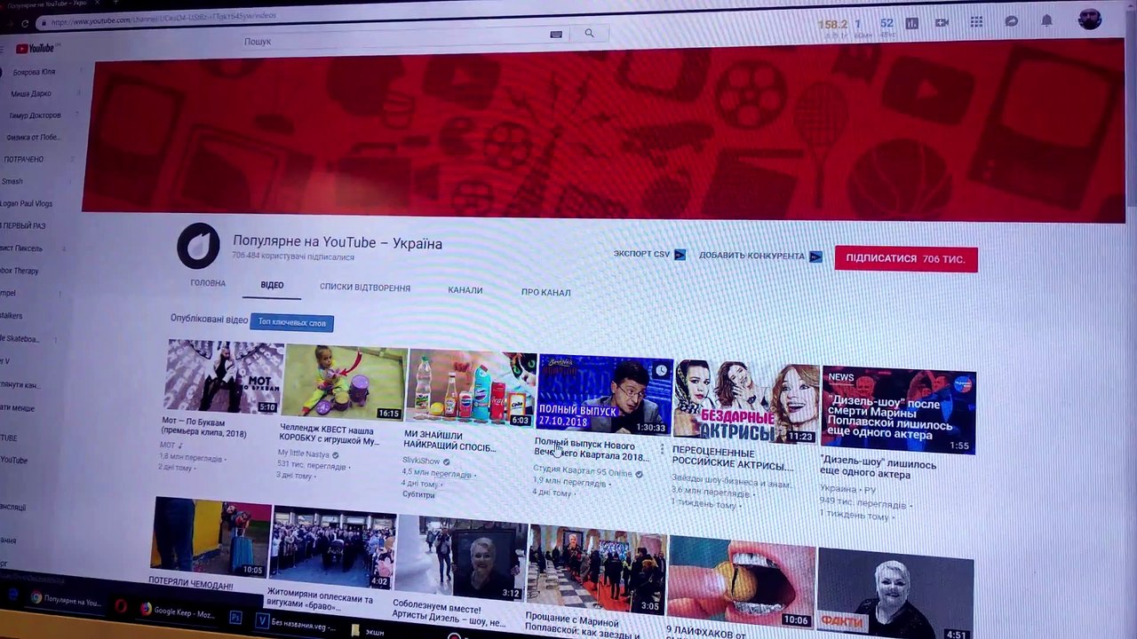Viewport: 1137px width, 639px height.
Task: Open sidebar subscription Logan Paul Vlogs
Action: (27, 203)
